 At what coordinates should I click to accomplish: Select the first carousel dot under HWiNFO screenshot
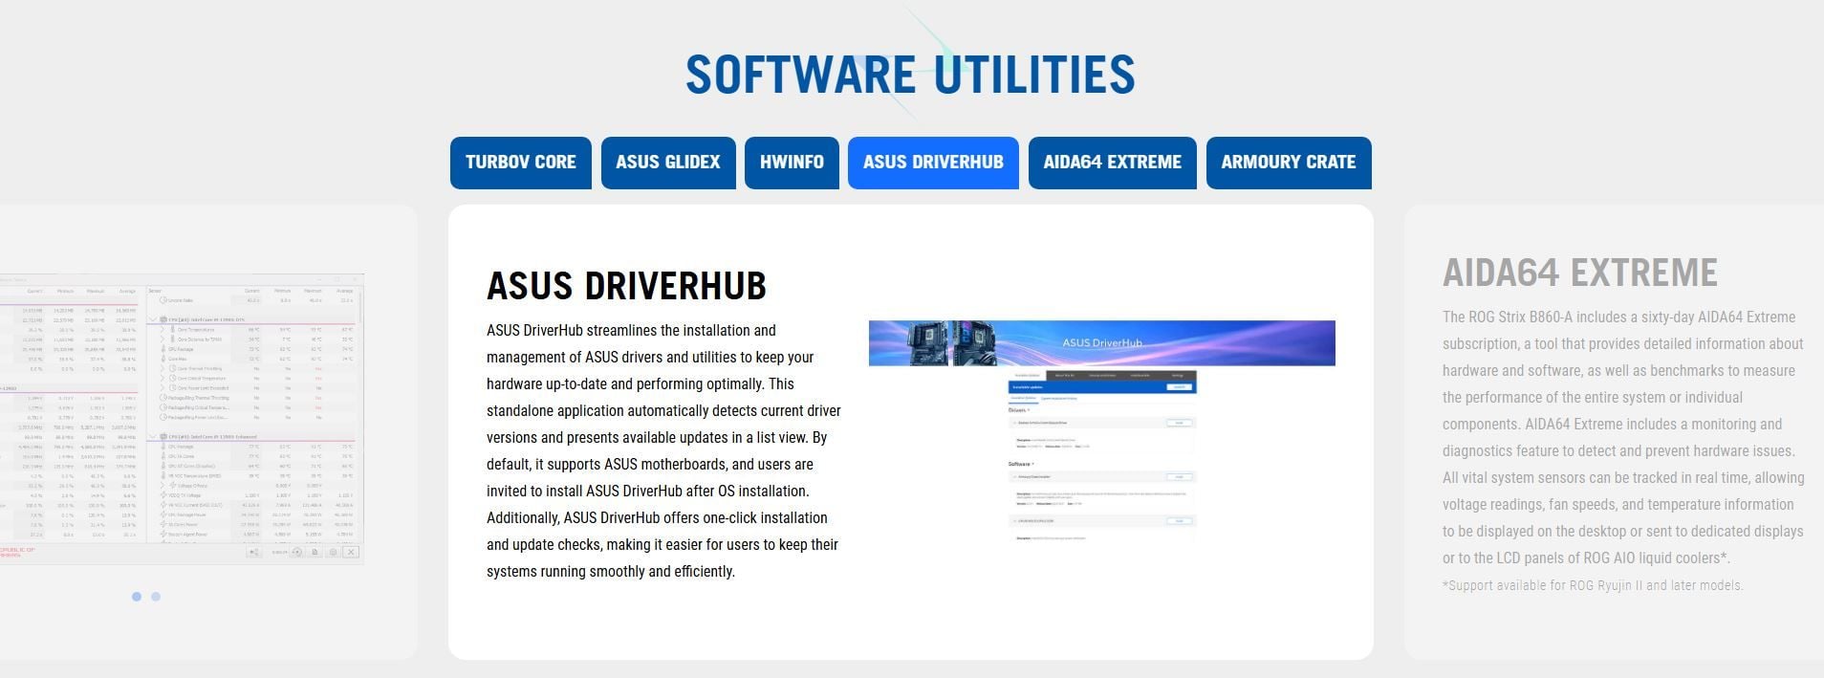[137, 597]
